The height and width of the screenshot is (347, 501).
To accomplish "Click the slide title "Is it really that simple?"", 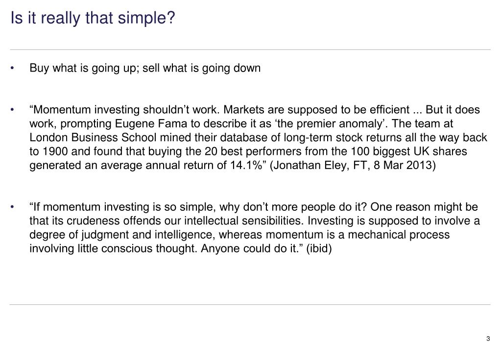I will click(93, 18).
